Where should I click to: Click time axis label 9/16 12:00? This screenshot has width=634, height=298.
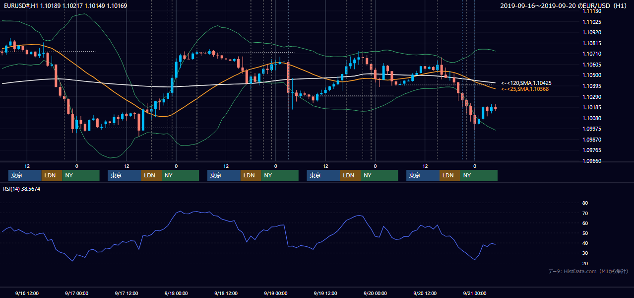point(27,293)
